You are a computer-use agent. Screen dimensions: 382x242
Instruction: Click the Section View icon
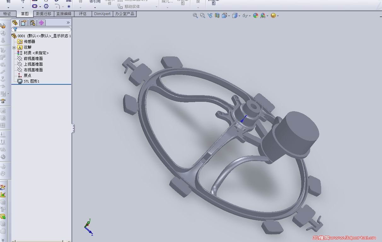(217, 15)
